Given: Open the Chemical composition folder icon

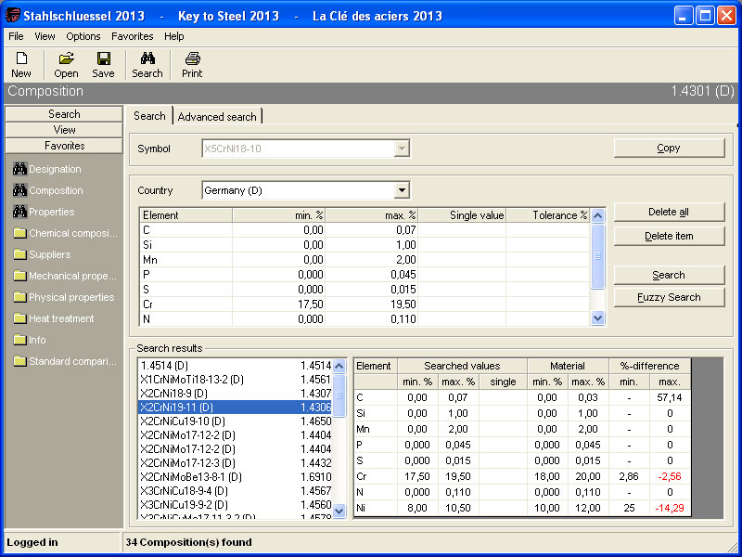Looking at the screenshot, I should coord(19,233).
